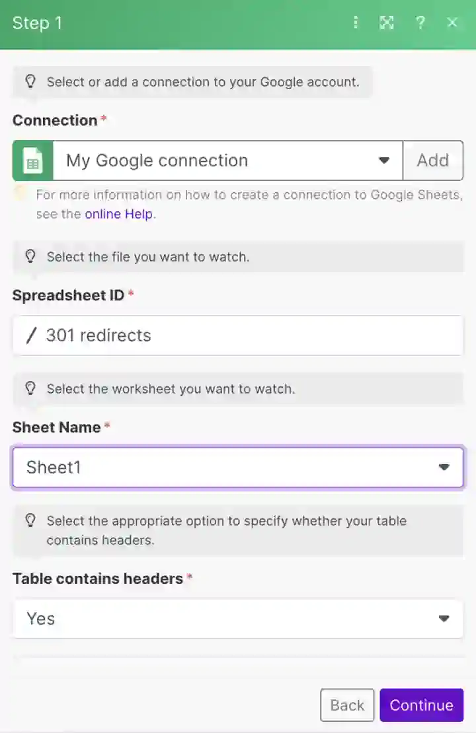
Task: Click the lightbulb icon beside worksheet hint
Action: pos(30,388)
